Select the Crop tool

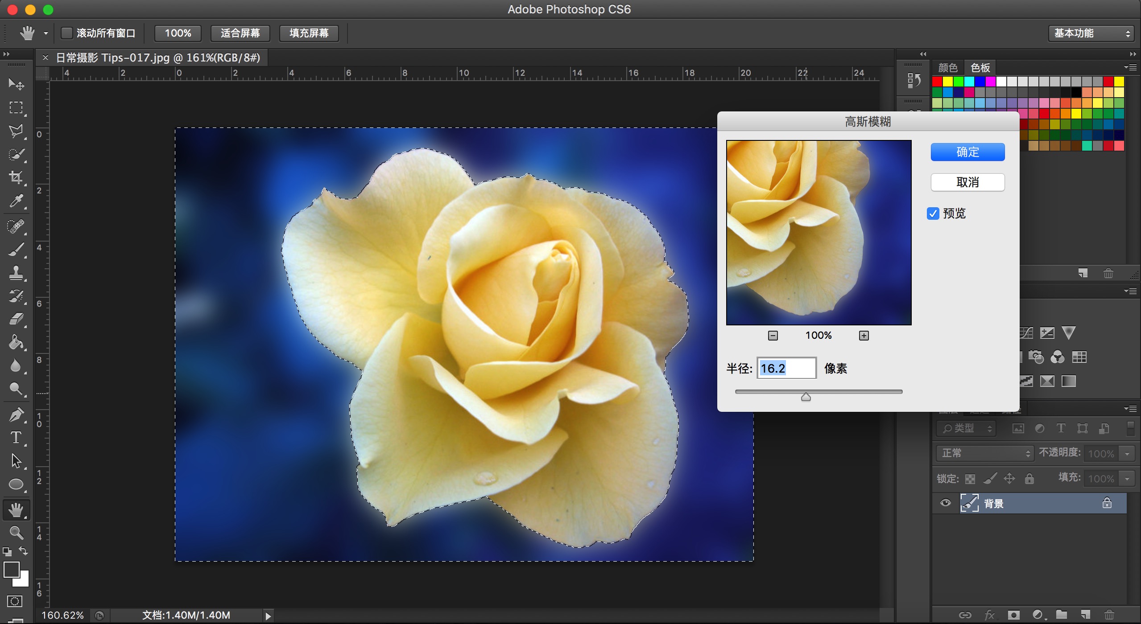point(16,177)
